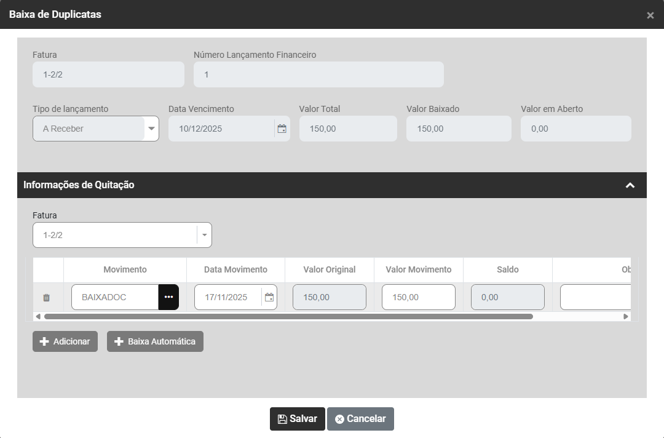Expand the Fatura 1-2/2 dropdown
This screenshot has height=438, width=664.
tap(204, 235)
